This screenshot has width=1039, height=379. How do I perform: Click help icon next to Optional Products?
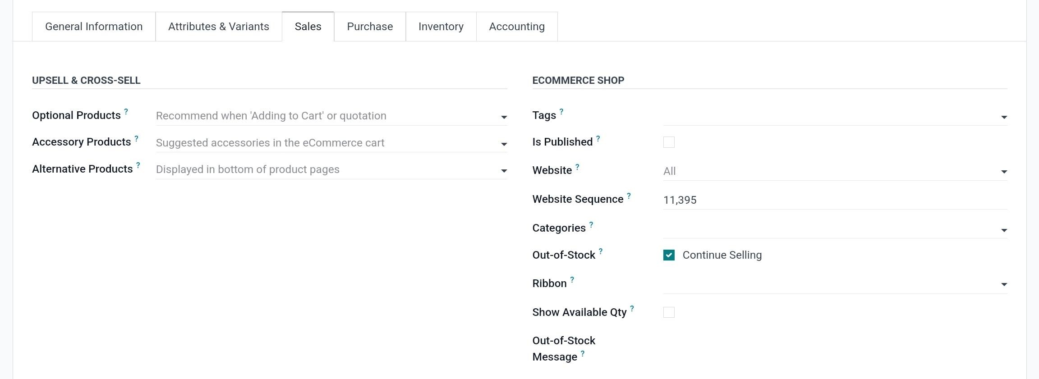(126, 111)
